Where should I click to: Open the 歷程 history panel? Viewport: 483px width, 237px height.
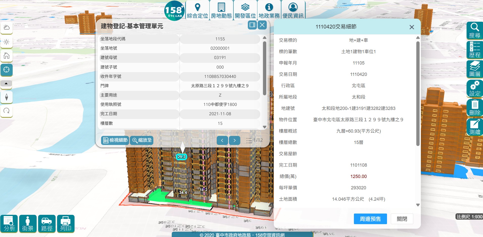[474, 50]
